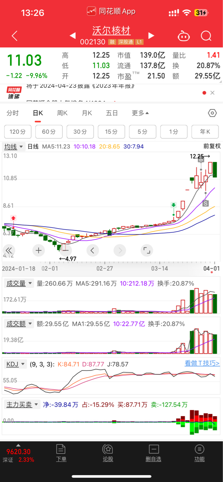Viewport: 223px width, 482px height.
Task: Open the 看做T技巧 link
Action: (x=202, y=363)
